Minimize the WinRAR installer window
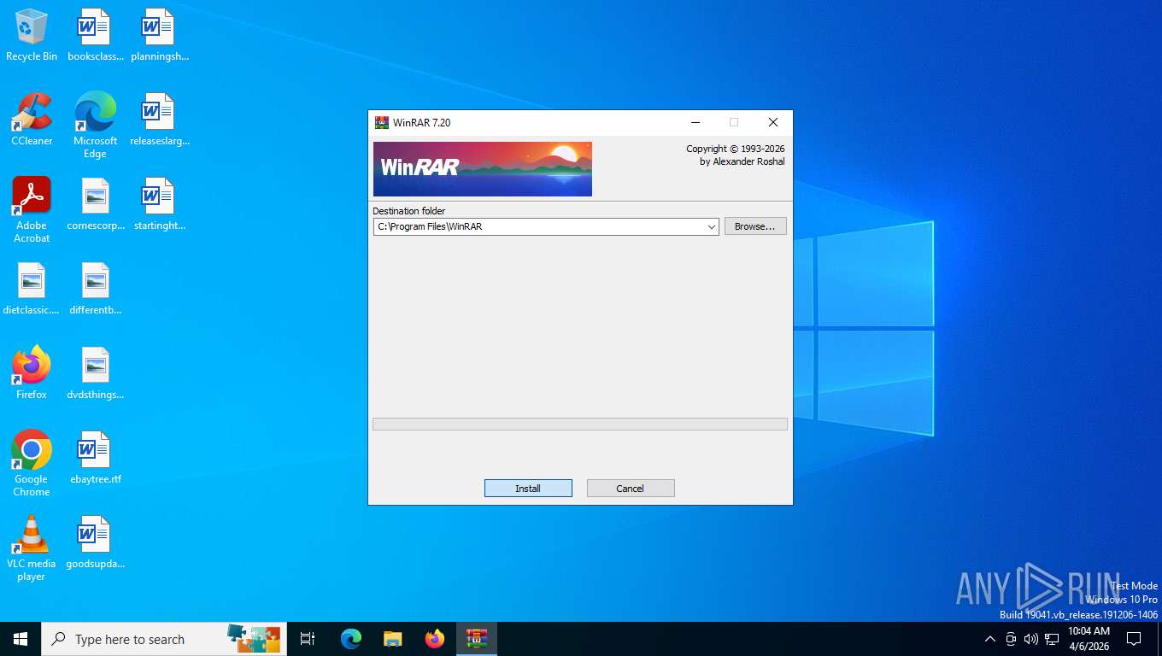 695,122
